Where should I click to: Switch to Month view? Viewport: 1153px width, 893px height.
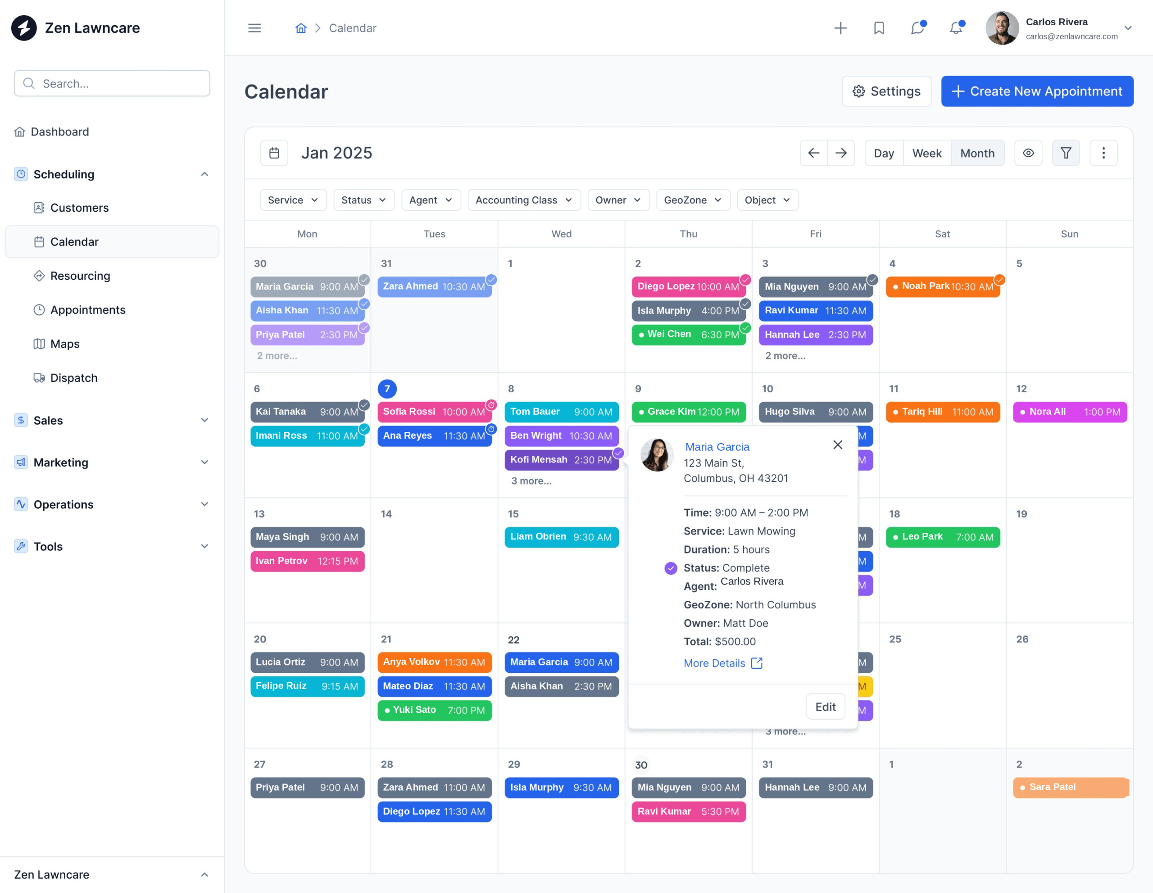tap(977, 153)
